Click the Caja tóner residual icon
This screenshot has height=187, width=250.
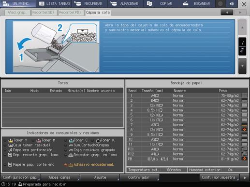pos(11,145)
